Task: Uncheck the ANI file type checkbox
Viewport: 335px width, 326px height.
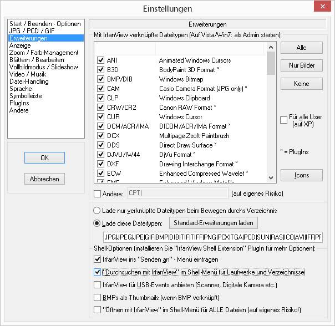Action: [x=100, y=60]
